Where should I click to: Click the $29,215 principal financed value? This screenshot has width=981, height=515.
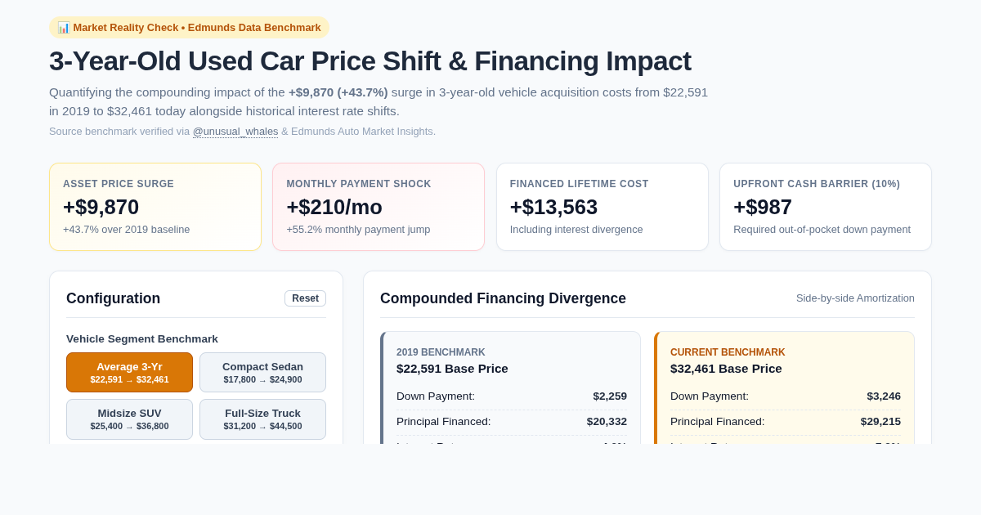tap(880, 422)
